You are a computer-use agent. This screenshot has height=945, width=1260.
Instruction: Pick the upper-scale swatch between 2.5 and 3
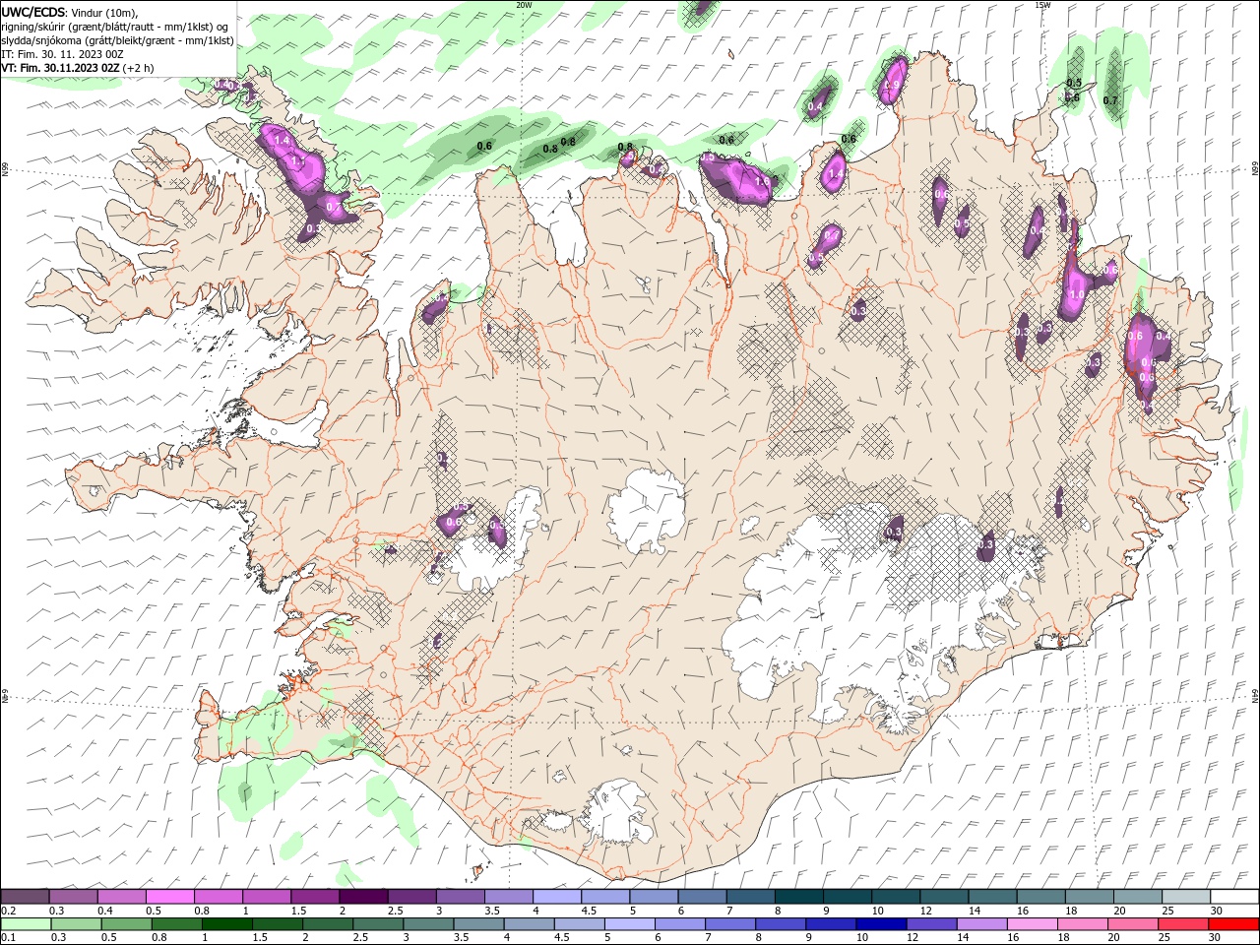coord(411,897)
